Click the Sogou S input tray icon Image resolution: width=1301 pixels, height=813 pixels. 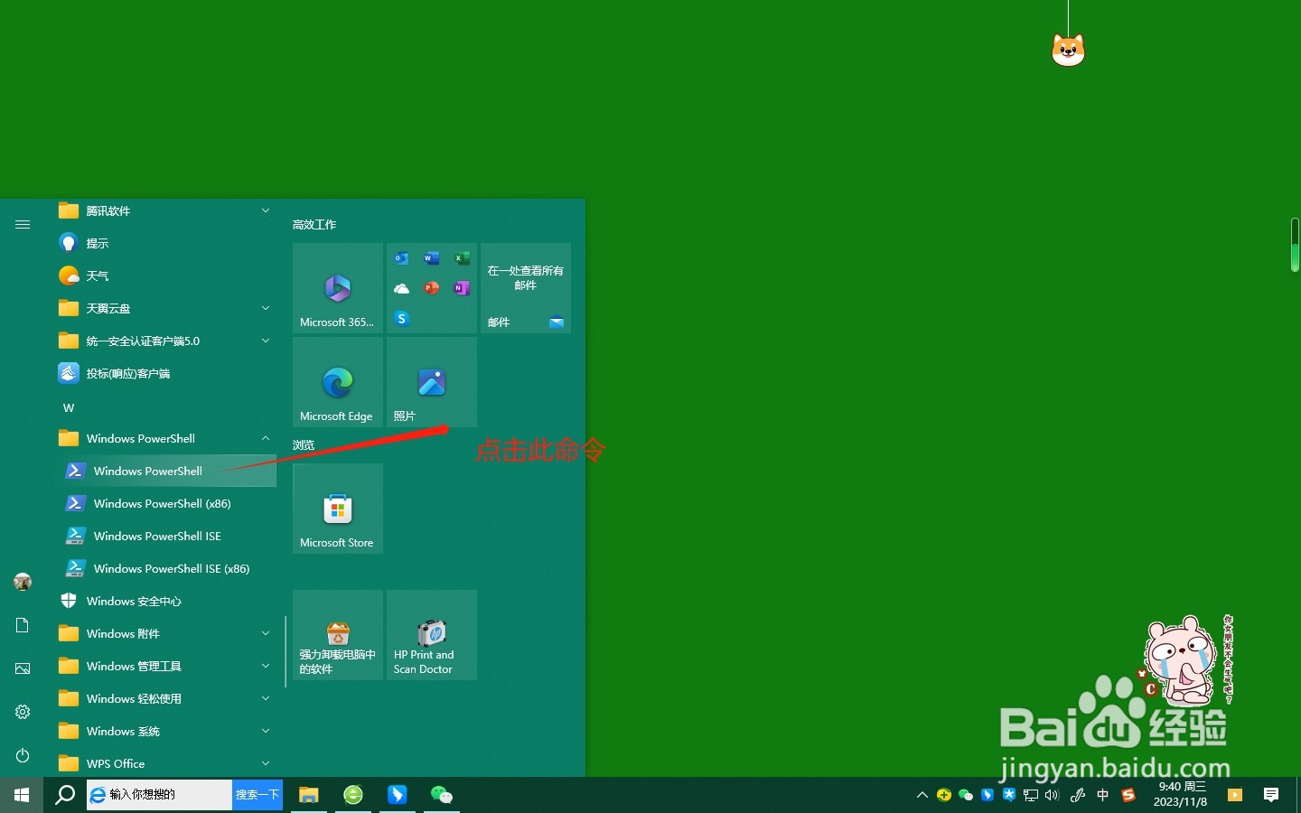coord(1128,795)
